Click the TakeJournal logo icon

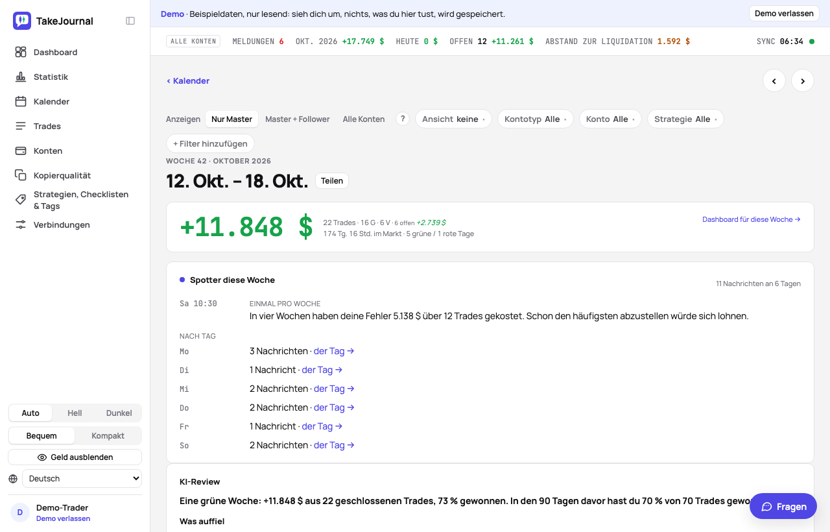click(22, 21)
